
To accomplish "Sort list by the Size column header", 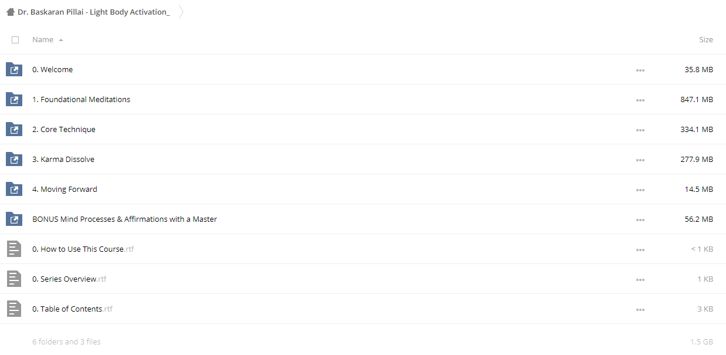I will [x=706, y=39].
